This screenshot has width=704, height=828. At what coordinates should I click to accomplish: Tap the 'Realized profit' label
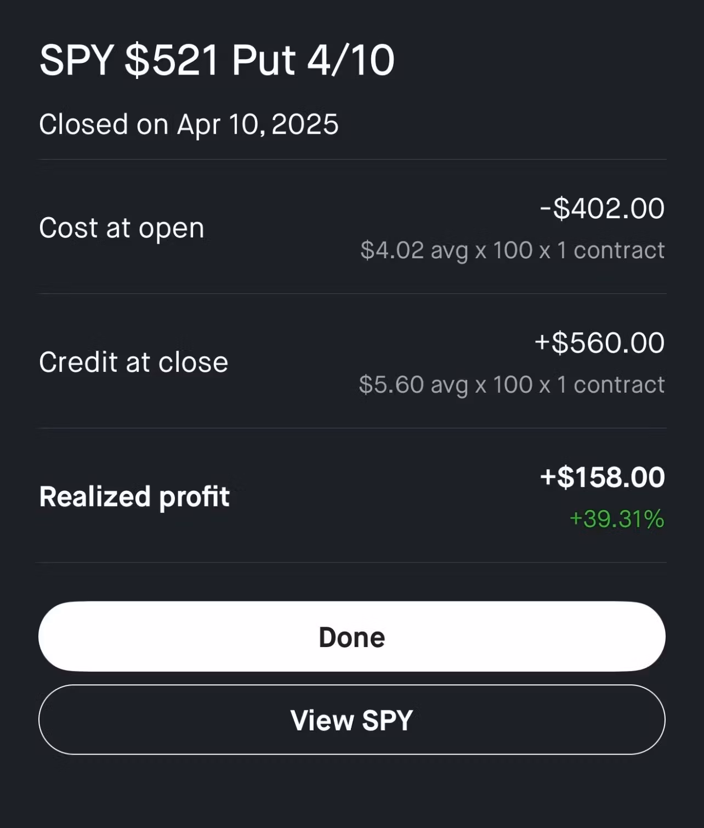point(134,496)
